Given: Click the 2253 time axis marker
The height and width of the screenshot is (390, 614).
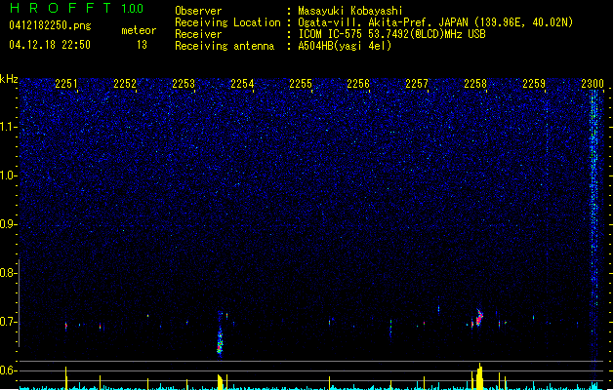Looking at the screenshot, I should point(184,84).
